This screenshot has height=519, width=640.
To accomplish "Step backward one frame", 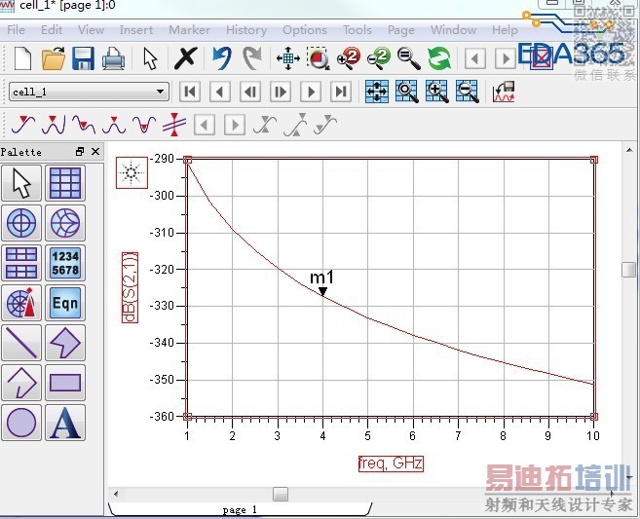I will click(250, 92).
